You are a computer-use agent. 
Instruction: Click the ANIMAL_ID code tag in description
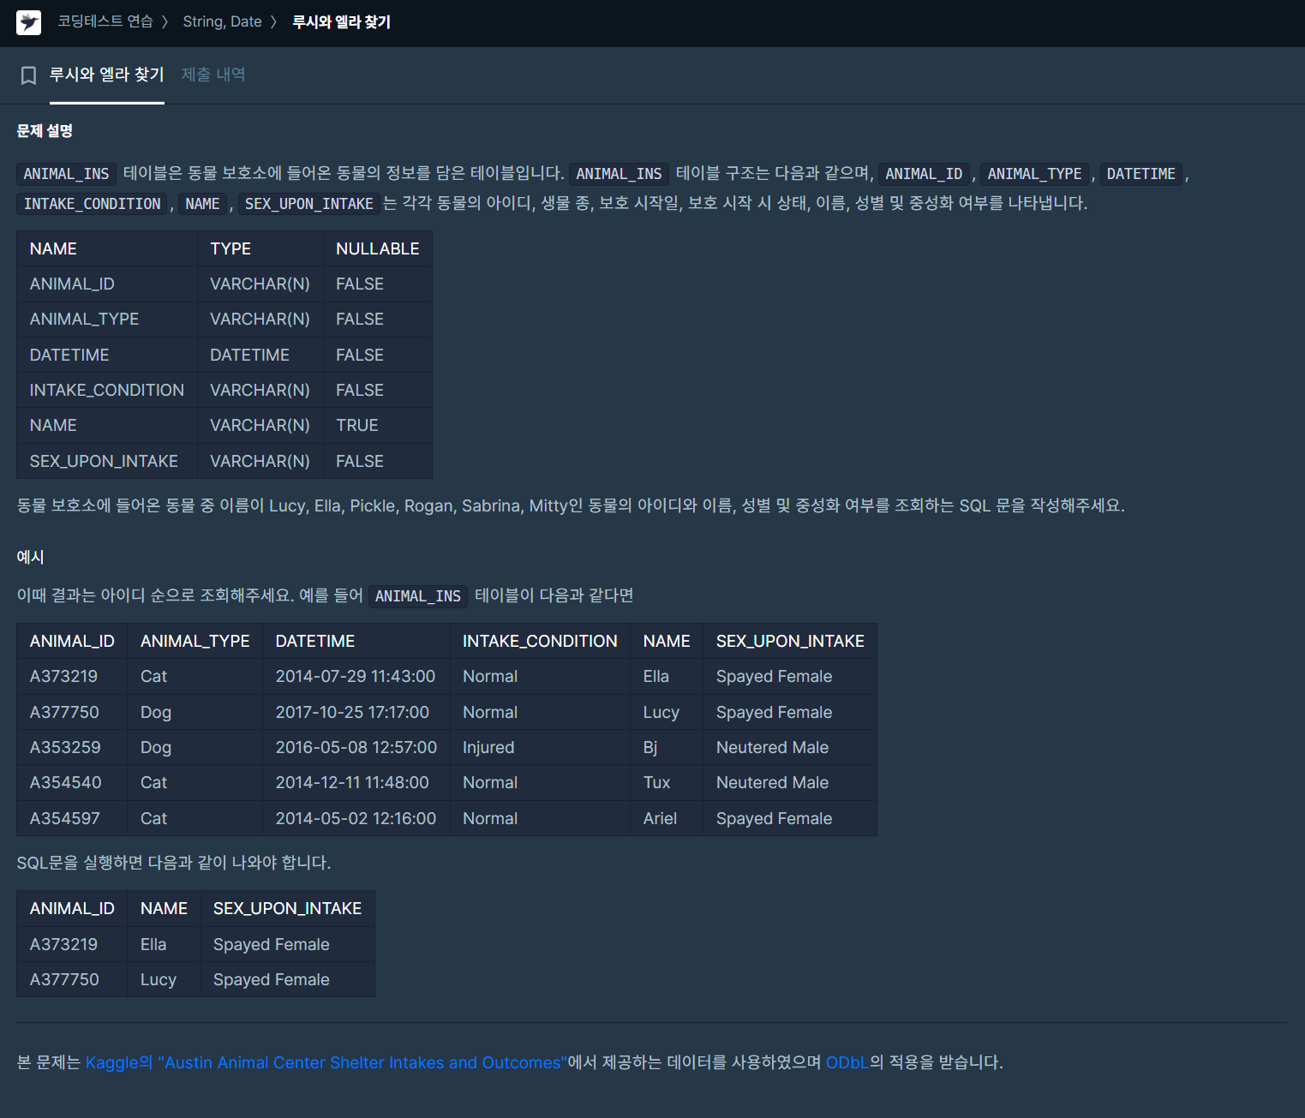click(x=924, y=174)
